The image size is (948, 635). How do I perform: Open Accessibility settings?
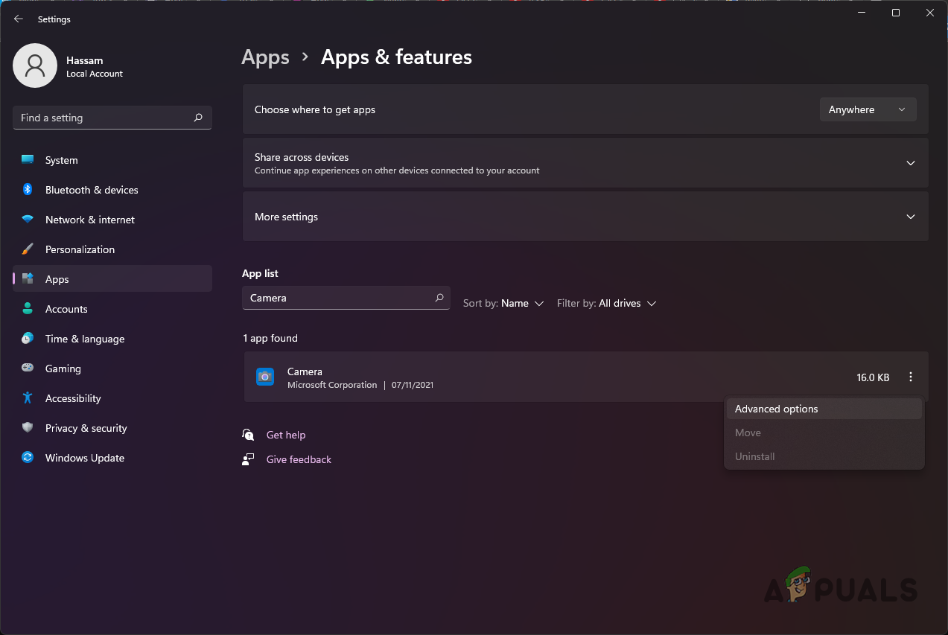tap(72, 398)
